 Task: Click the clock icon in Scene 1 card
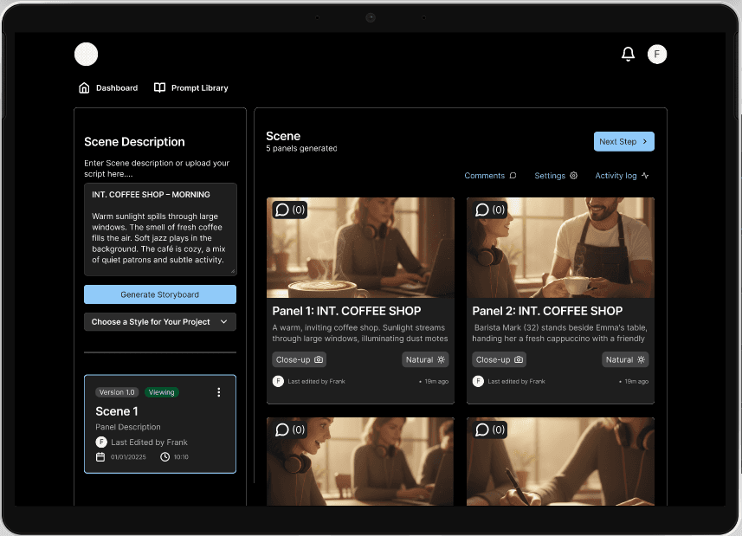[165, 457]
